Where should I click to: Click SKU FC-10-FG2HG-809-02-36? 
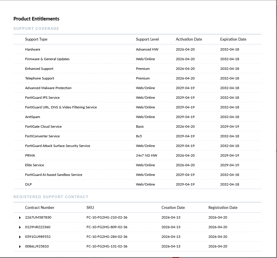(x=107, y=227)
